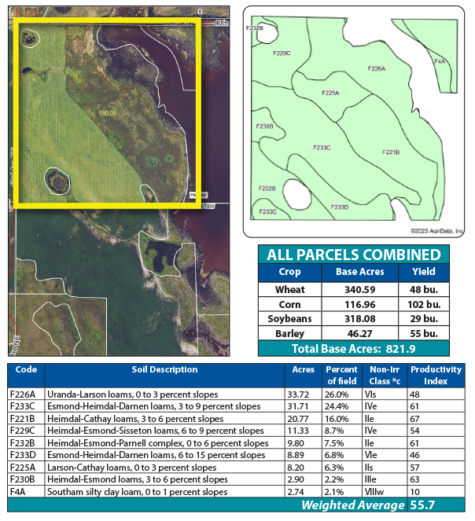Select the F4A region label on soil map

coord(440,61)
